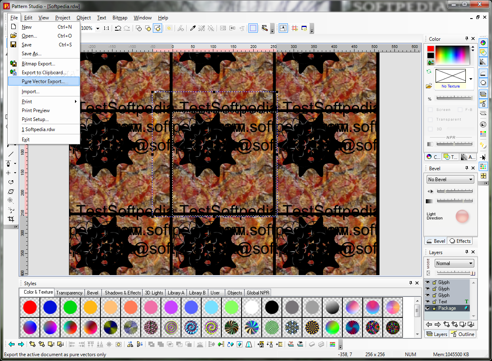Select the Line tool in the left toolbox
Image resolution: width=492 pixels, height=361 pixels.
pos(11,154)
